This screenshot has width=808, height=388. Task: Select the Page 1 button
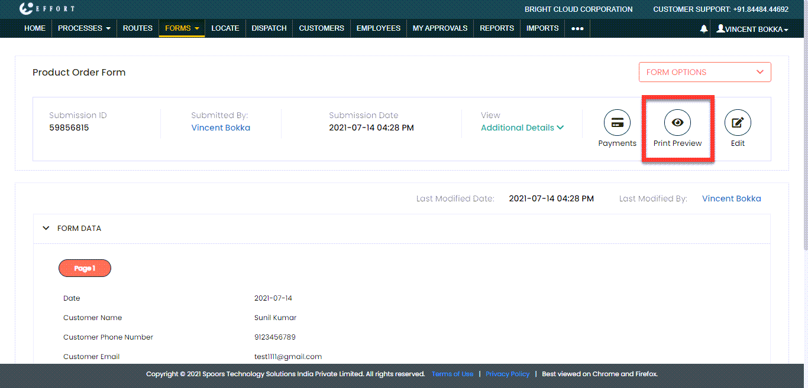coord(85,268)
